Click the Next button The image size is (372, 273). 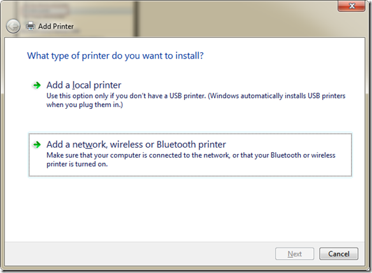295,254
